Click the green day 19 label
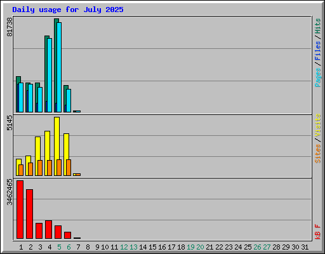The width and height of the screenshot is (325, 254). coord(190,247)
